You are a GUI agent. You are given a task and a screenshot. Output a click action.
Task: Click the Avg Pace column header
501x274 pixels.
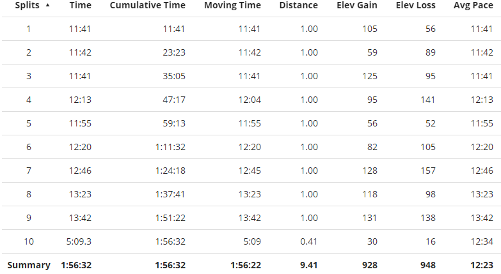473,5
